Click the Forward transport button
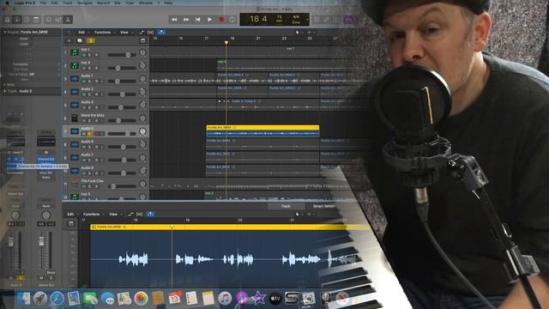The width and height of the screenshot is (549, 309). [x=186, y=20]
